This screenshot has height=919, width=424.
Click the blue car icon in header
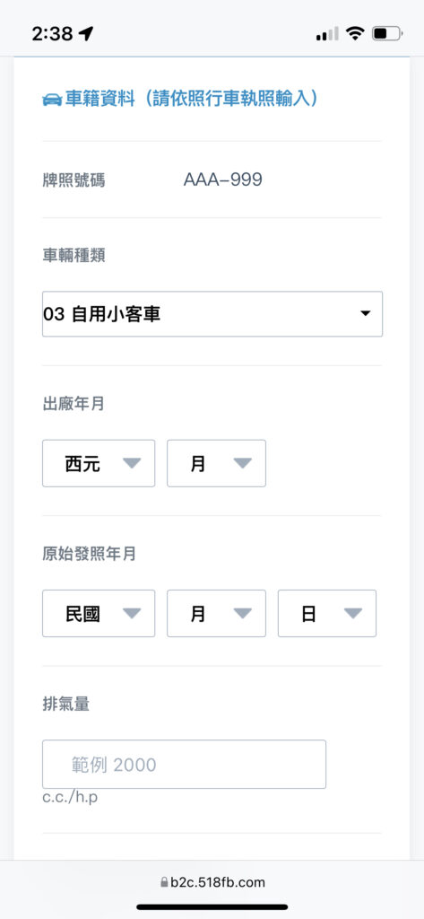tap(52, 101)
